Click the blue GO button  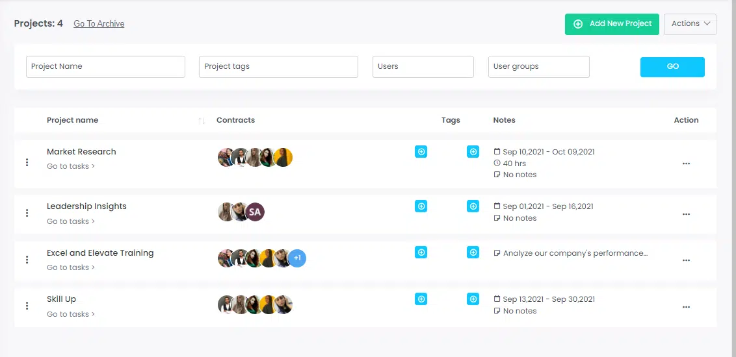[x=672, y=67]
